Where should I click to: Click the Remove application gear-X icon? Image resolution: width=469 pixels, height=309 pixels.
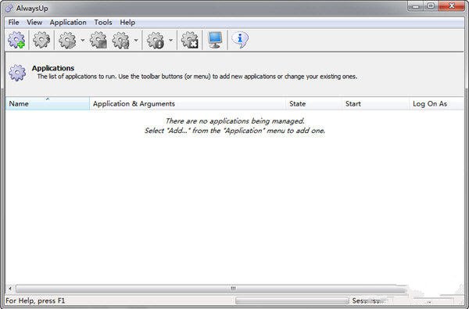190,40
